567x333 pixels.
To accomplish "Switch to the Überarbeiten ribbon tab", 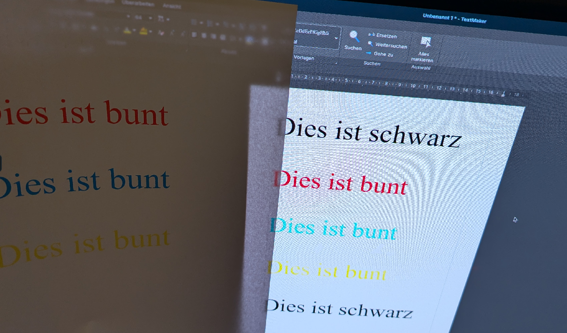I will (x=138, y=5).
